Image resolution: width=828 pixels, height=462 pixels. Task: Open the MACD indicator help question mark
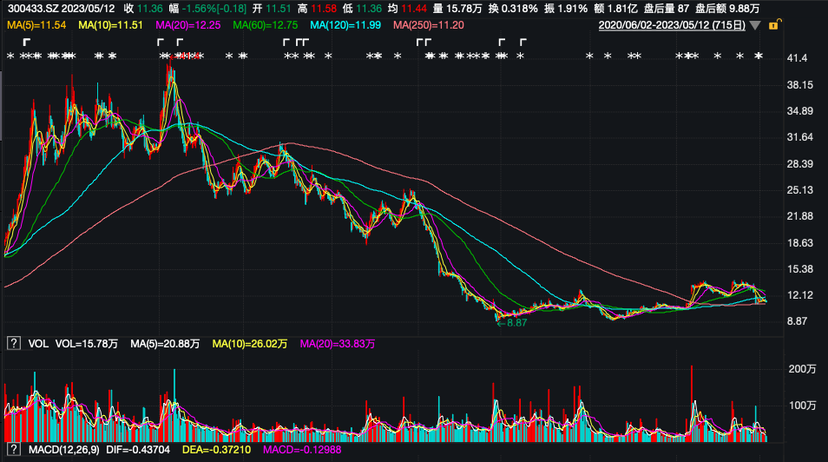pyautogui.click(x=13, y=448)
